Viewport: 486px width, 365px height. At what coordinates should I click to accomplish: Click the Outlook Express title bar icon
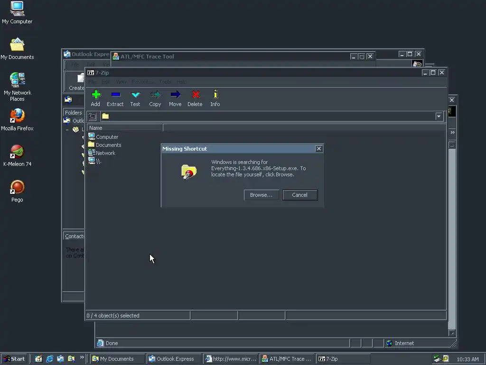click(x=67, y=54)
